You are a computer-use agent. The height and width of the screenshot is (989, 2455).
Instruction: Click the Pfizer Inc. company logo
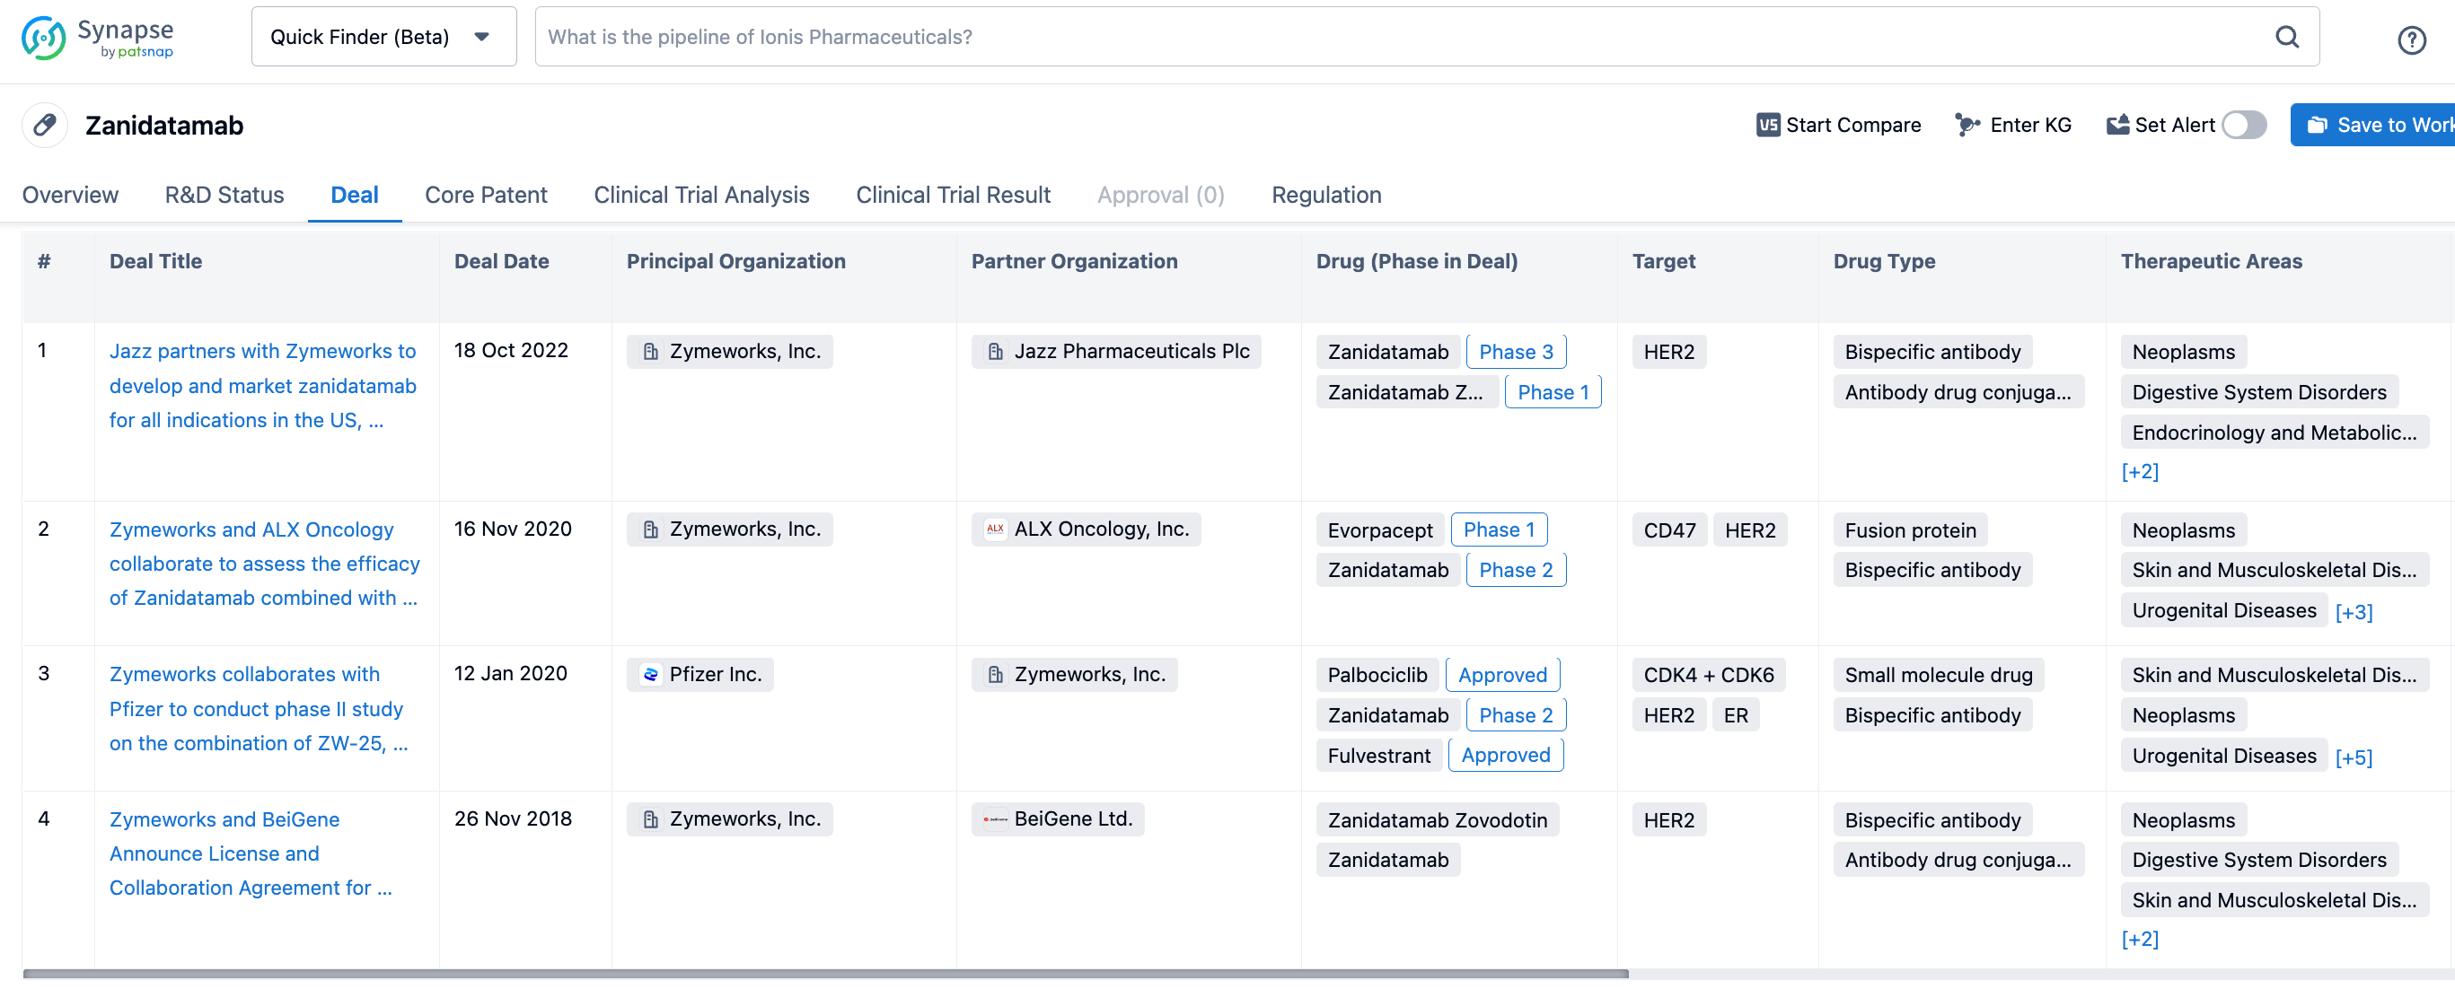coord(651,675)
